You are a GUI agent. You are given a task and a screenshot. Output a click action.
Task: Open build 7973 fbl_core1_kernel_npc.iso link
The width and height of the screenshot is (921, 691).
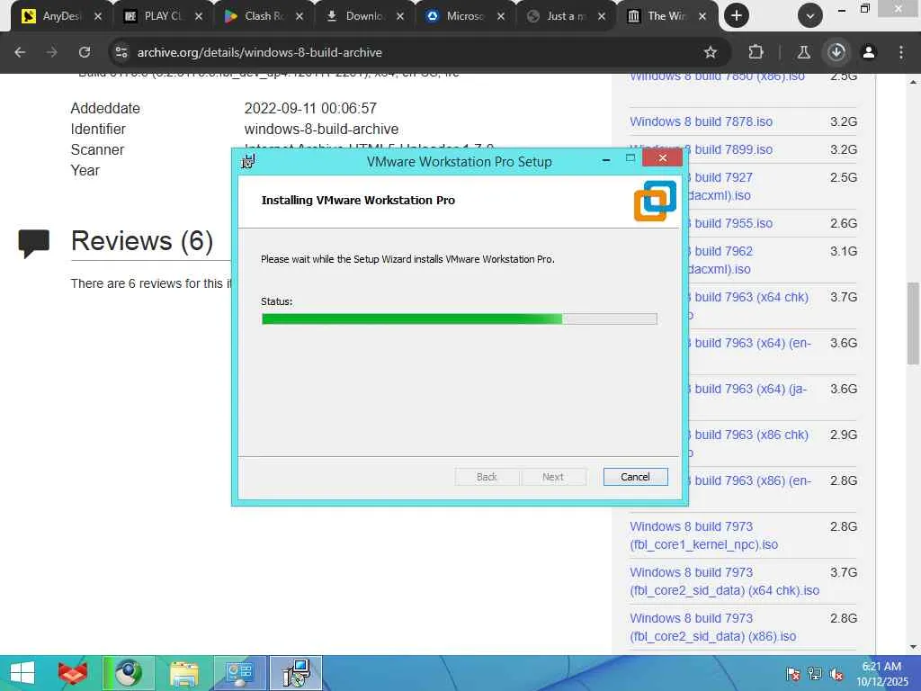(x=703, y=535)
